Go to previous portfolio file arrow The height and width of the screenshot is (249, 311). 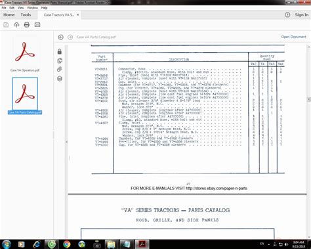pyautogui.click(x=60, y=37)
